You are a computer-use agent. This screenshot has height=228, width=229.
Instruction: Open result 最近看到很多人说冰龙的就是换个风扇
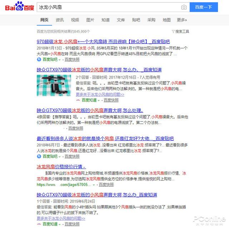[x=105, y=139]
